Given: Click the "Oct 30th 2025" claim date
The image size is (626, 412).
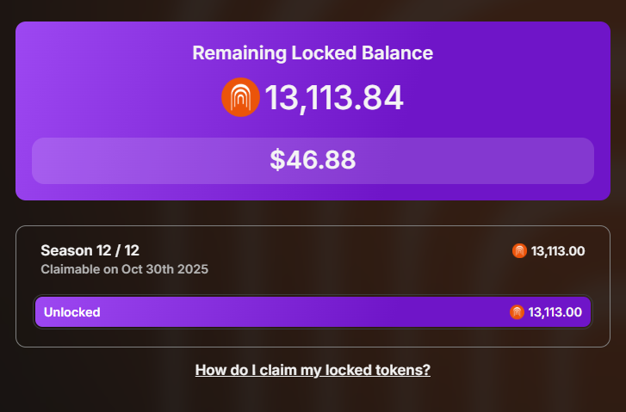Looking at the screenshot, I should (166, 269).
